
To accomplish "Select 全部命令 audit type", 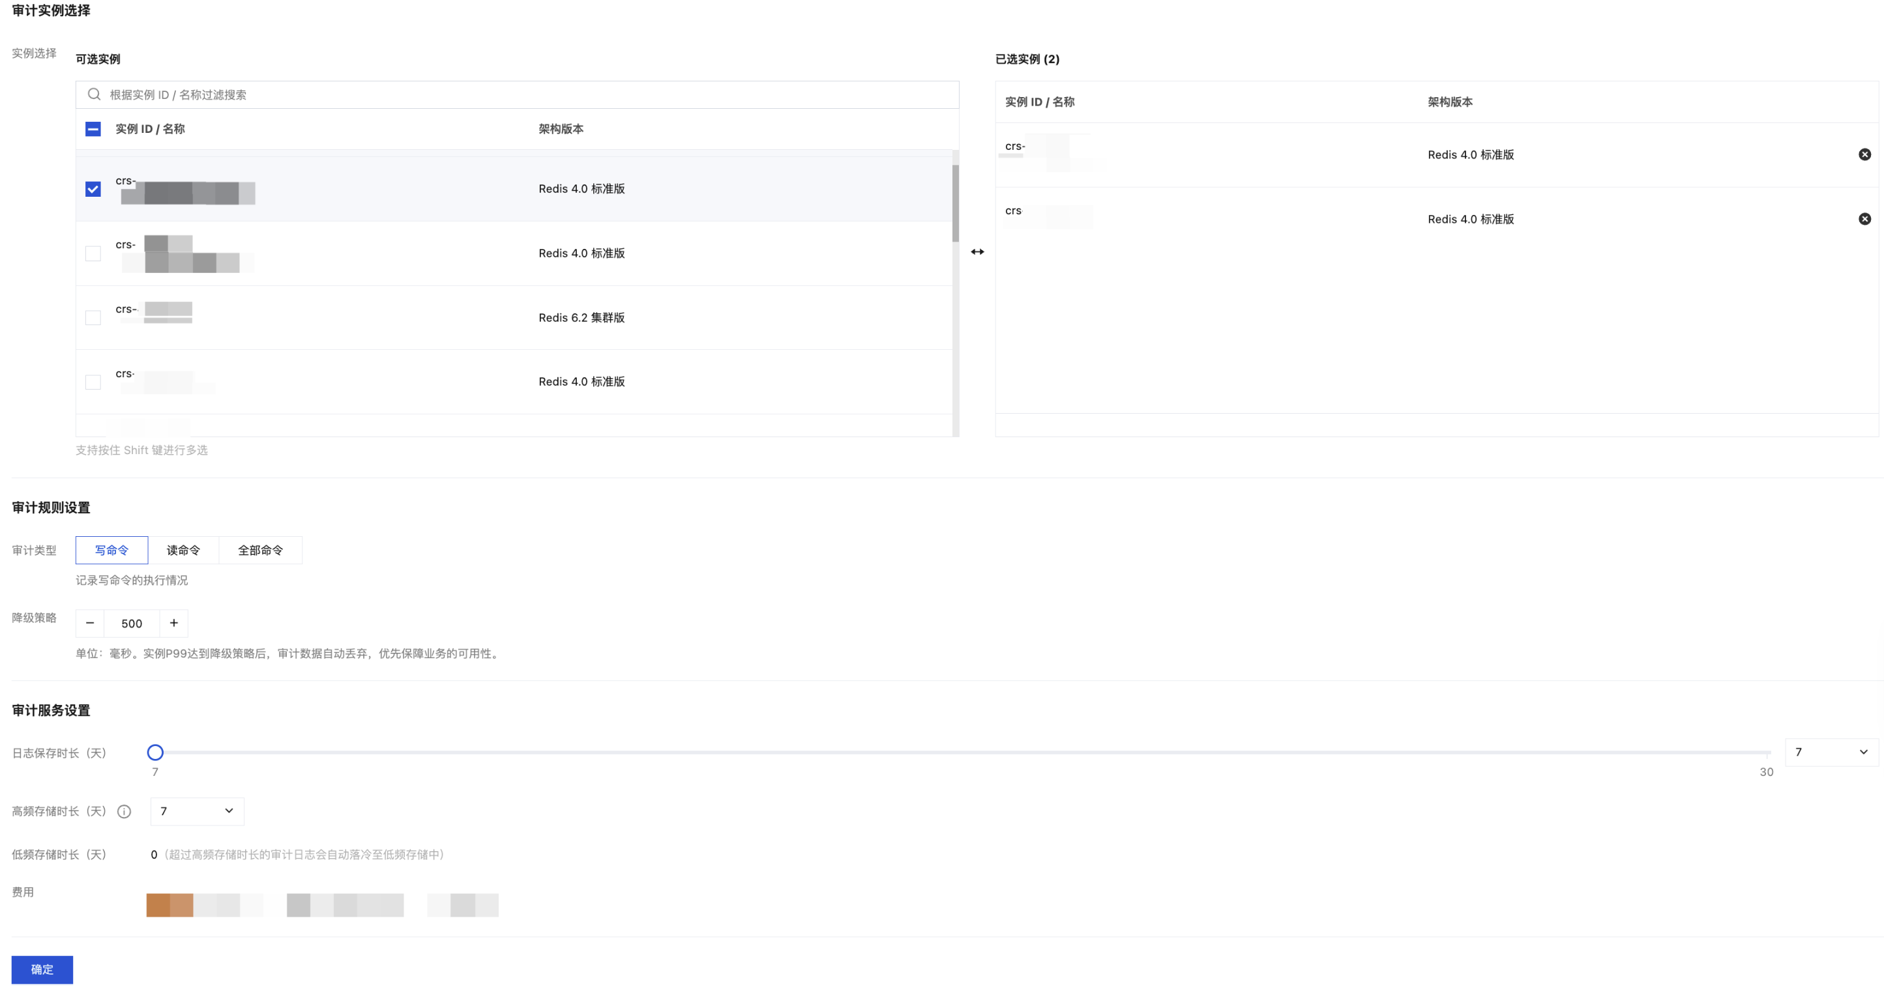I will (260, 550).
